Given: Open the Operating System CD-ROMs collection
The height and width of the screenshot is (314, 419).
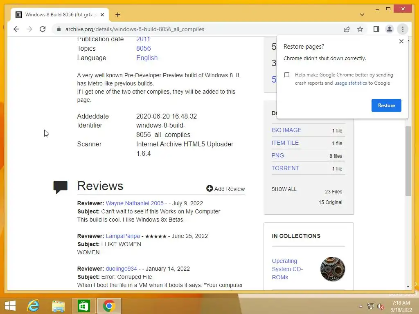Looking at the screenshot, I should coord(287,269).
